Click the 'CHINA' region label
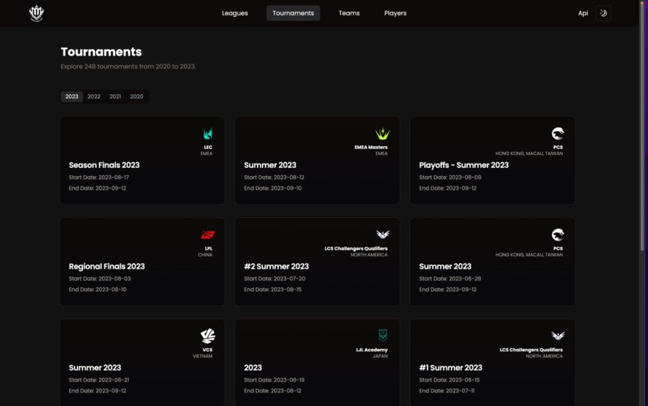This screenshot has height=406, width=648. (205, 255)
